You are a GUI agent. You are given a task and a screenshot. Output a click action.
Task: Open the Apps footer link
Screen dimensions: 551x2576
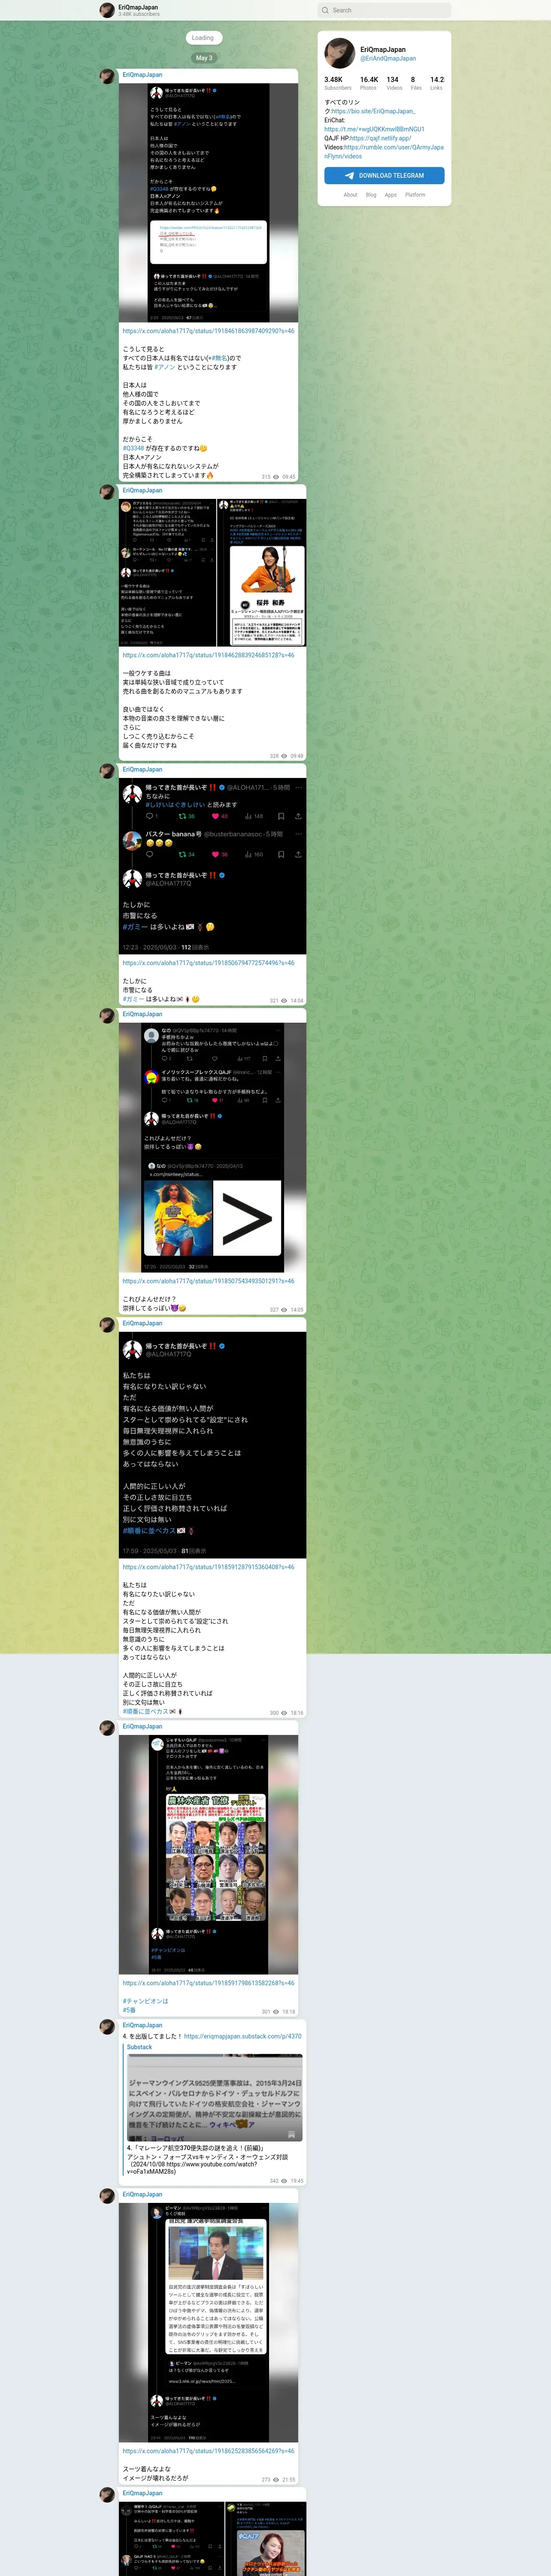[x=391, y=195]
